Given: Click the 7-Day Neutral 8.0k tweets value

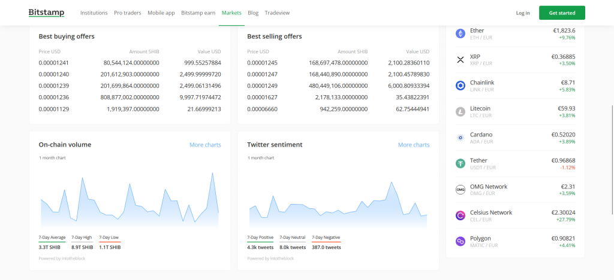Looking at the screenshot, I should tap(293, 248).
